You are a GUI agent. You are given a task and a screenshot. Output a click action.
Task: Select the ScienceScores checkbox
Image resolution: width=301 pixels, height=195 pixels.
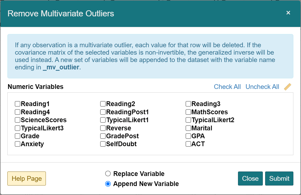(17, 120)
